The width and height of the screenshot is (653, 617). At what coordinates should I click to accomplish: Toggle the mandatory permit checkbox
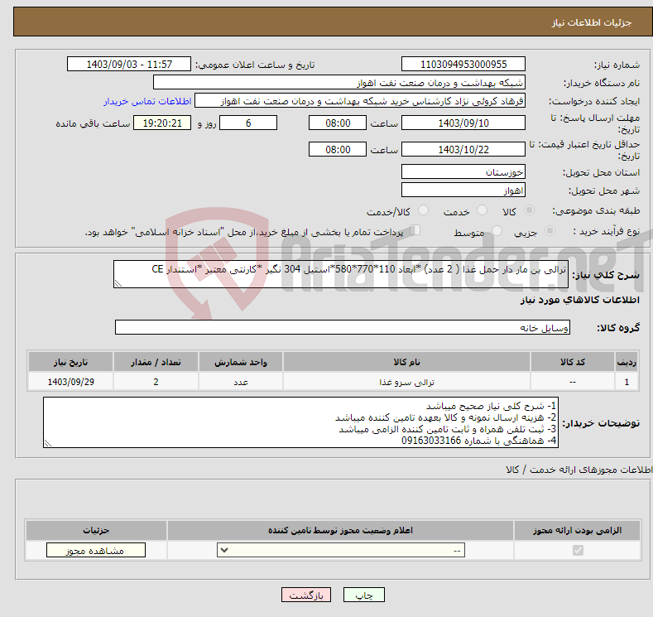pyautogui.click(x=578, y=551)
